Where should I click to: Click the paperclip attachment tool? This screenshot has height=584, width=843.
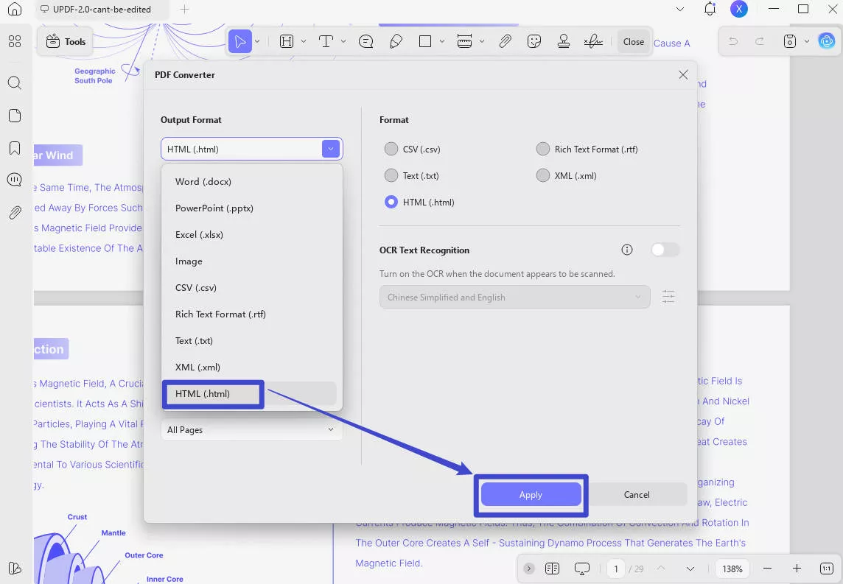tap(506, 41)
